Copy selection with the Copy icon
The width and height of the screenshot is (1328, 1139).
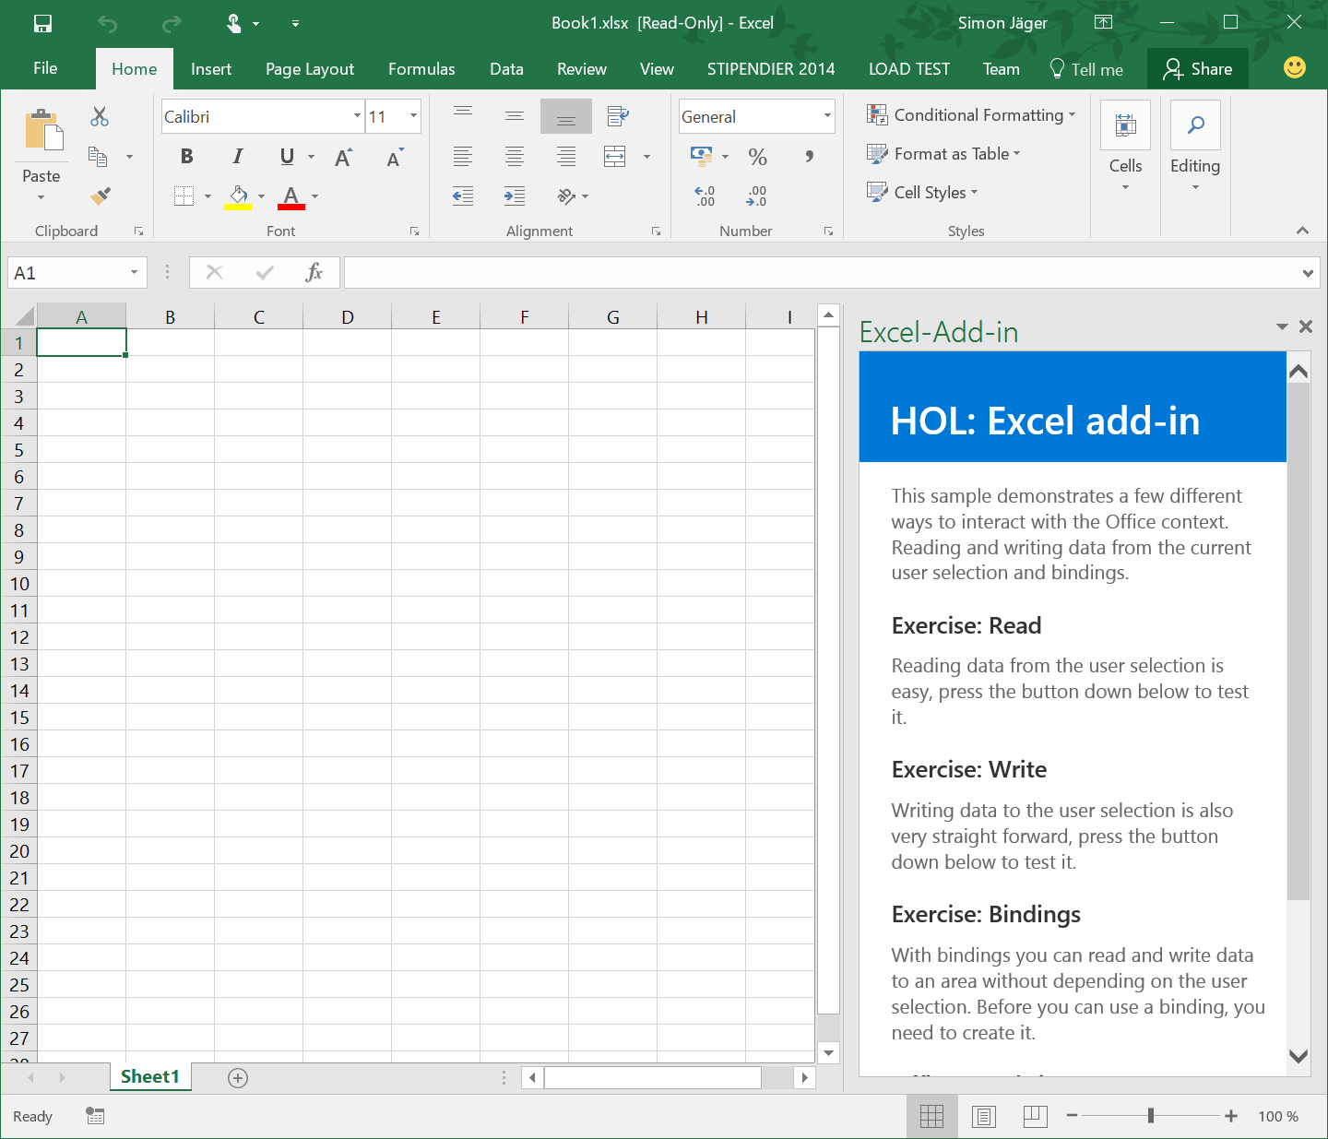pos(98,156)
